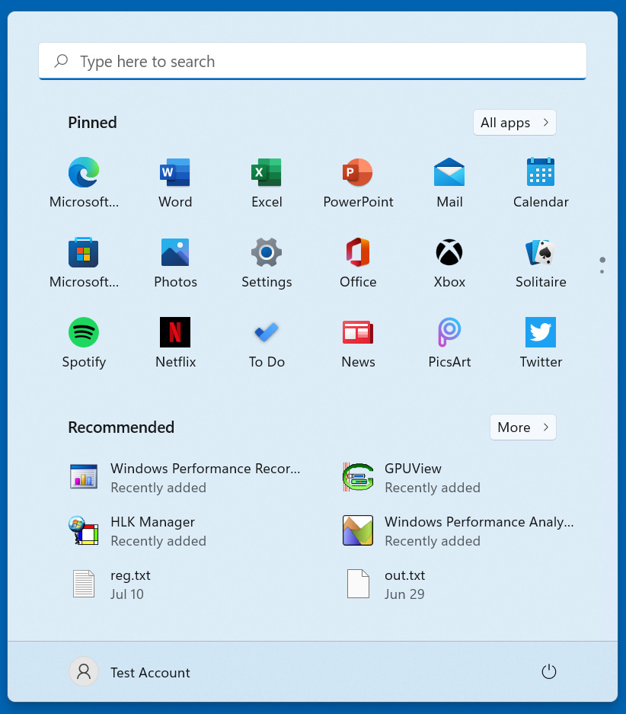
Task: Start the Solitaire game
Action: (x=541, y=262)
